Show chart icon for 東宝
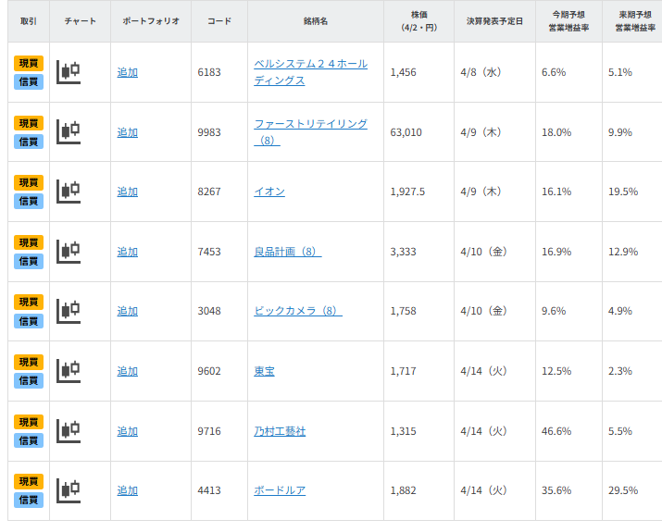 tap(68, 371)
